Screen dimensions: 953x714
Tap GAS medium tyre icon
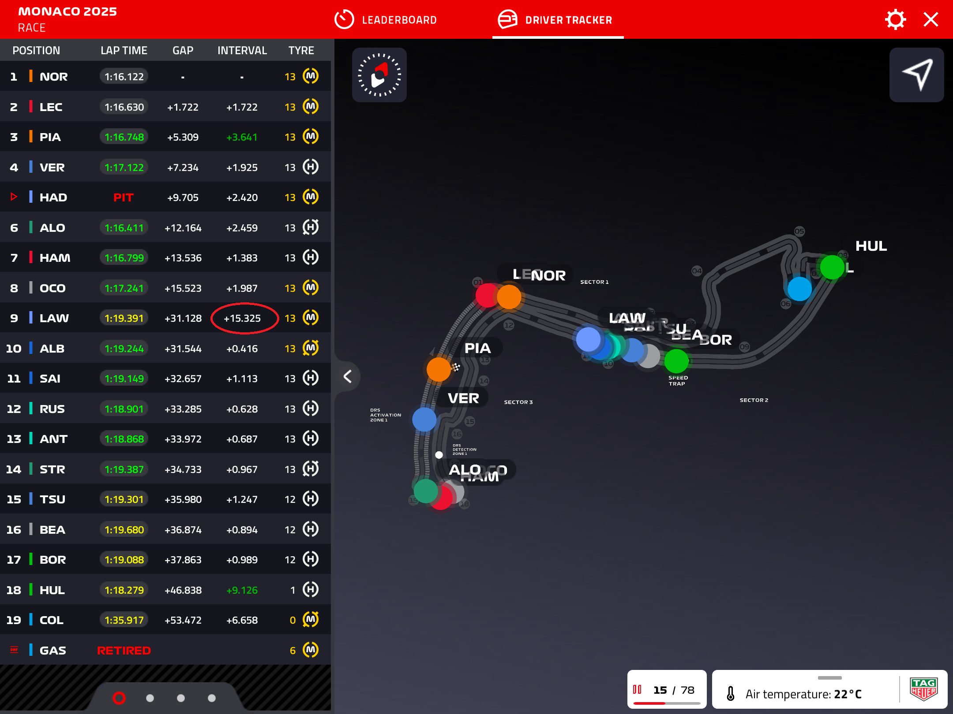click(x=311, y=650)
